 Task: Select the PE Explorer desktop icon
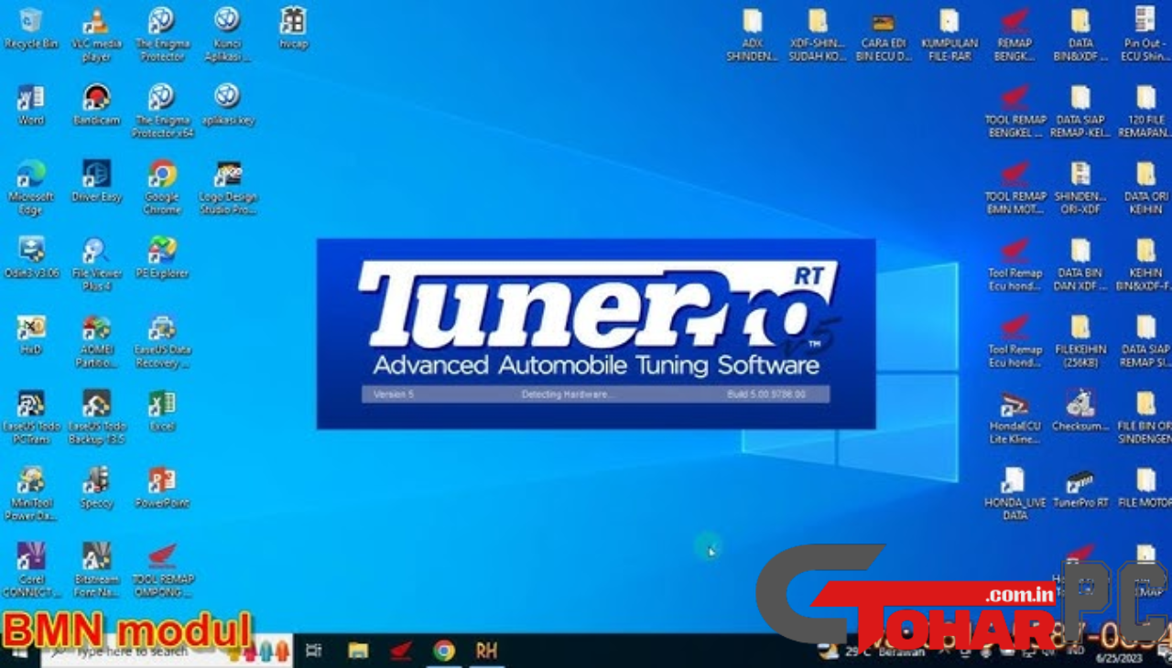[162, 257]
